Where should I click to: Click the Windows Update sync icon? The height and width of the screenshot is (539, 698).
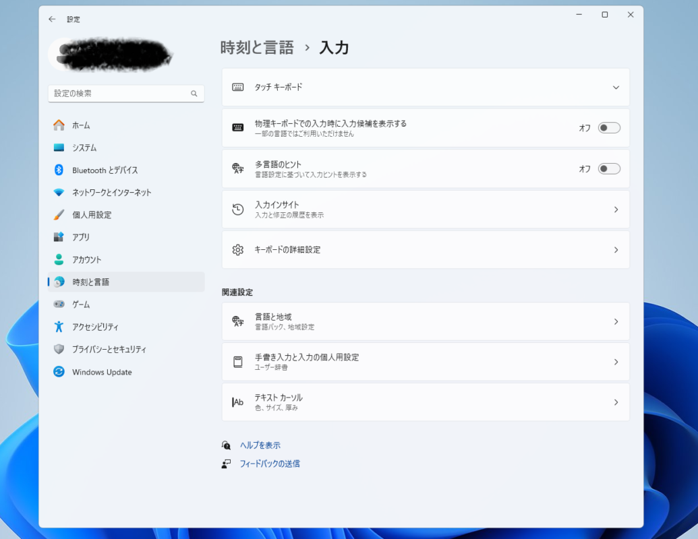click(x=59, y=371)
